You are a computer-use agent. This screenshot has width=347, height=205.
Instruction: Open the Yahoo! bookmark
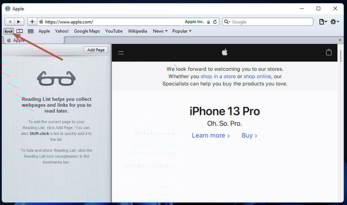pyautogui.click(x=62, y=31)
